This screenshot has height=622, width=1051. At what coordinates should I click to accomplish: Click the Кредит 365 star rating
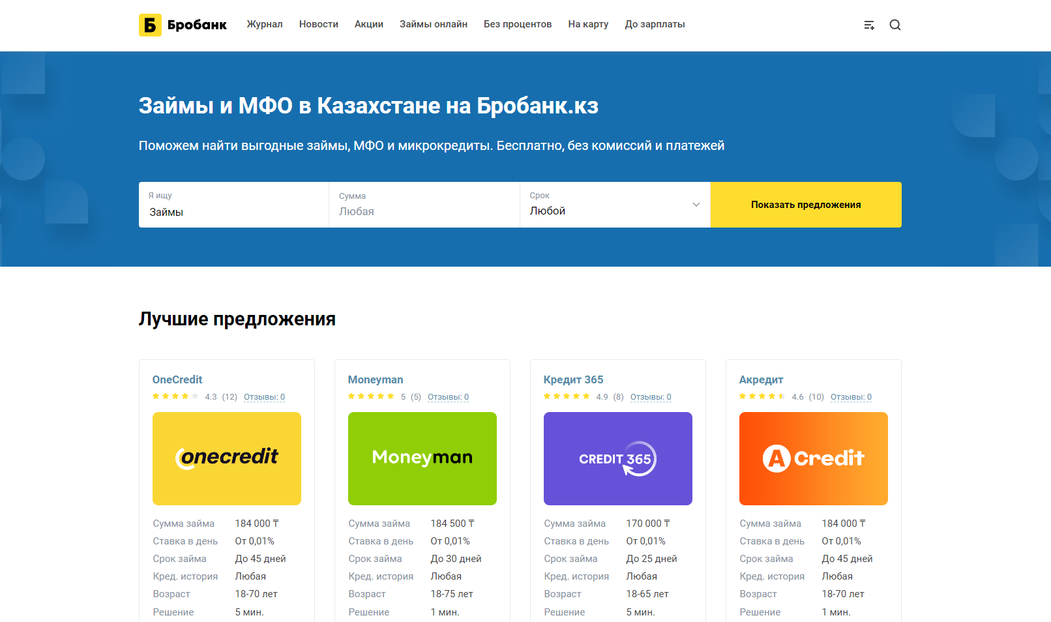[567, 396]
